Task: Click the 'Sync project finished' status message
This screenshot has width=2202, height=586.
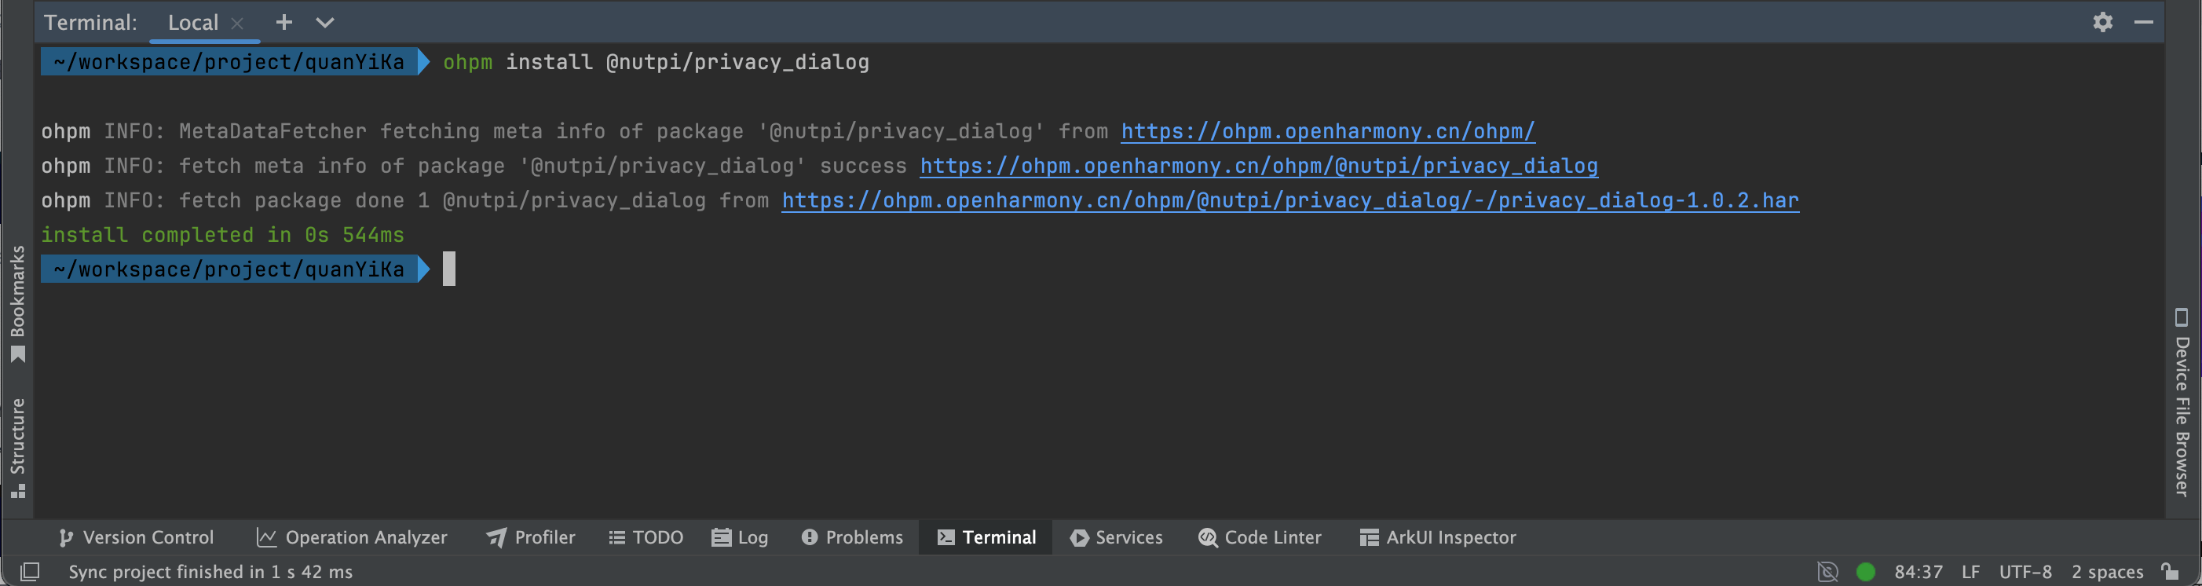Action: pos(210,571)
